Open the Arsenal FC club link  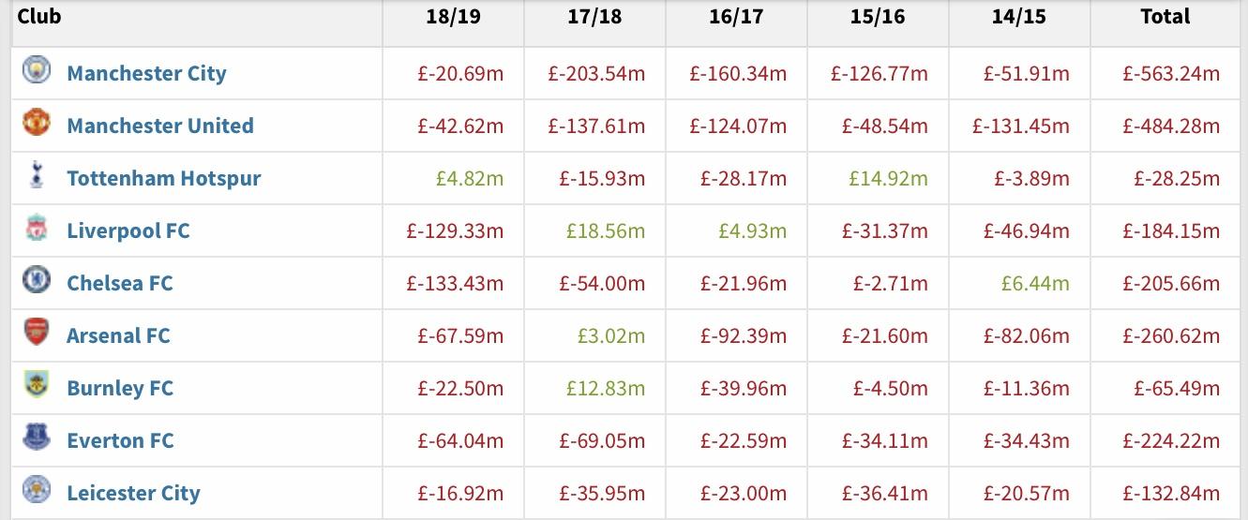click(x=118, y=335)
